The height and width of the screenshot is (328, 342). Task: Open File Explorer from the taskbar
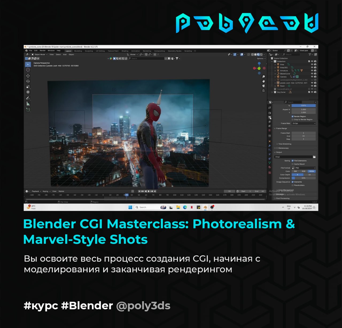tap(178, 207)
